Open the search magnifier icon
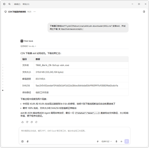The width and height of the screenshot is (149, 148). (x=9, y=4)
